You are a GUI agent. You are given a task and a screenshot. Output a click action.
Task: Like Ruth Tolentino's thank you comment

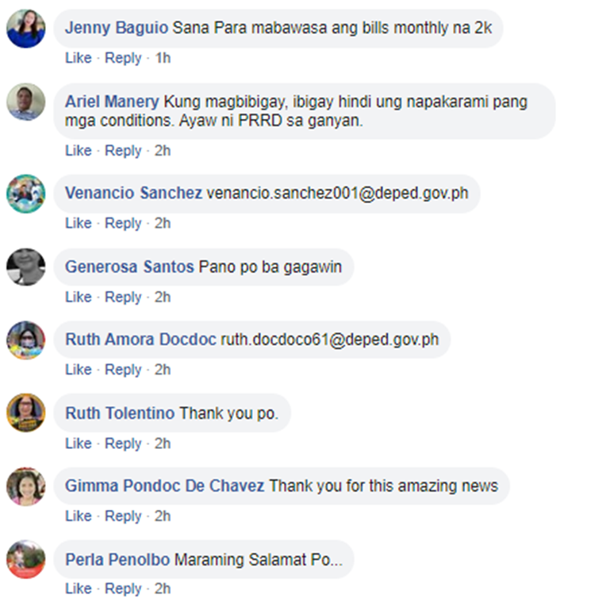79,443
